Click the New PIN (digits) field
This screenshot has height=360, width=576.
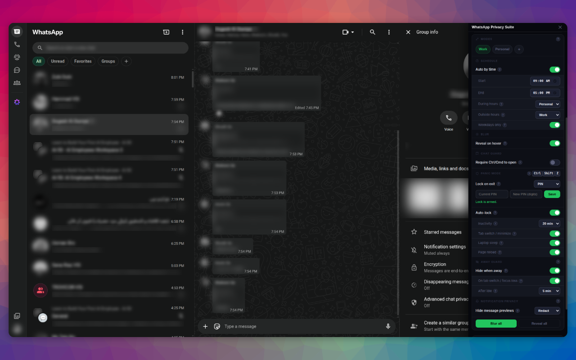[x=526, y=194]
